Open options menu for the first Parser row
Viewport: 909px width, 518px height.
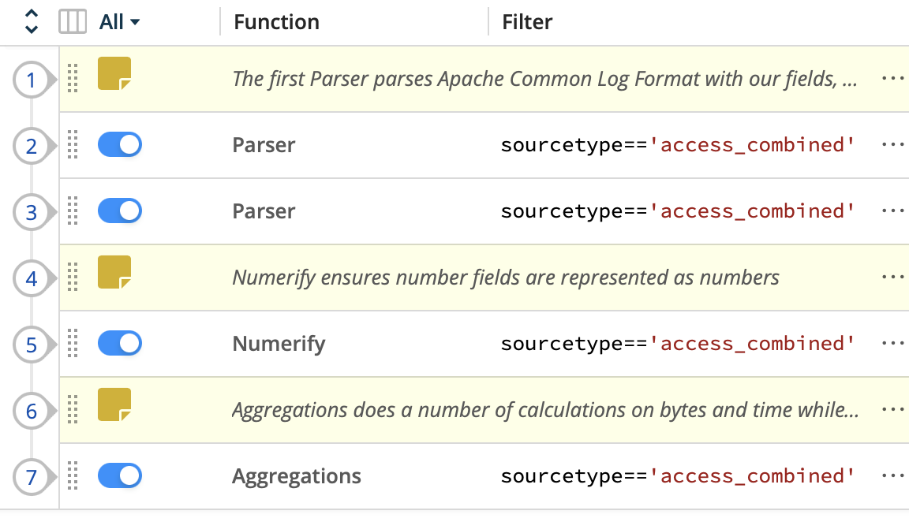(892, 144)
